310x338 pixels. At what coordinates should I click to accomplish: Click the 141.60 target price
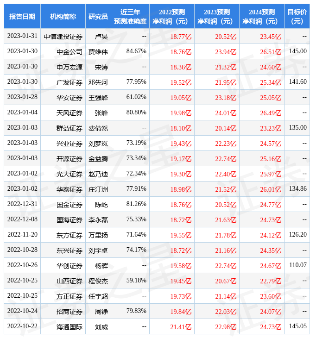(297, 81)
